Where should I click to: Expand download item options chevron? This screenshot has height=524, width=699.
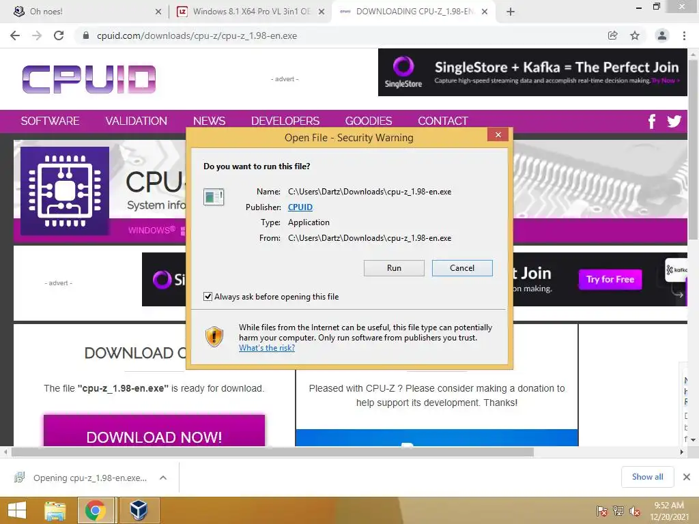[163, 478]
